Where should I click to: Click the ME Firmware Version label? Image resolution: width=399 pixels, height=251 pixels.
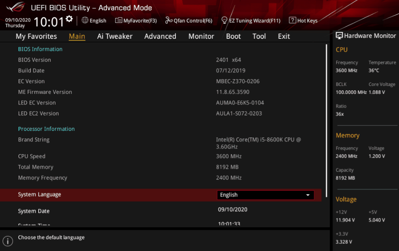[x=45, y=92]
